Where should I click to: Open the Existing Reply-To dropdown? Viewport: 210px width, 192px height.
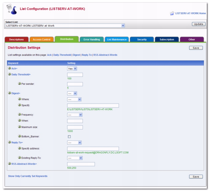point(75,158)
